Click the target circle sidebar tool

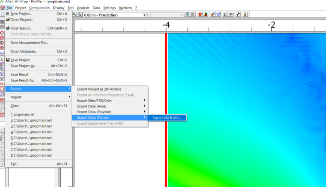click(2, 48)
